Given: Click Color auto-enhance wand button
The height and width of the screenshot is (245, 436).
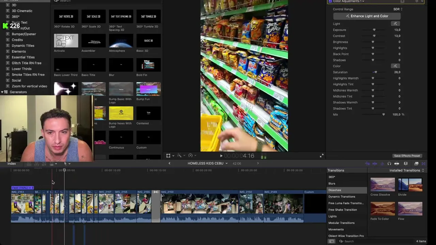Looking at the screenshot, I should pyautogui.click(x=395, y=66).
